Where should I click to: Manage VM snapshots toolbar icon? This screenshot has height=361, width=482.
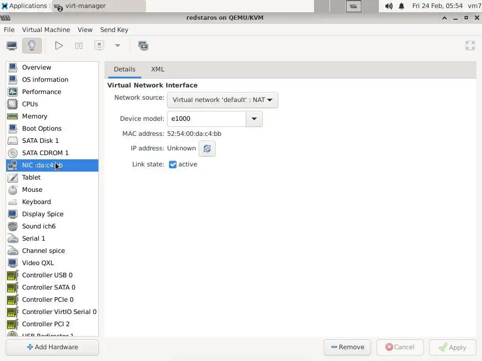point(143,46)
